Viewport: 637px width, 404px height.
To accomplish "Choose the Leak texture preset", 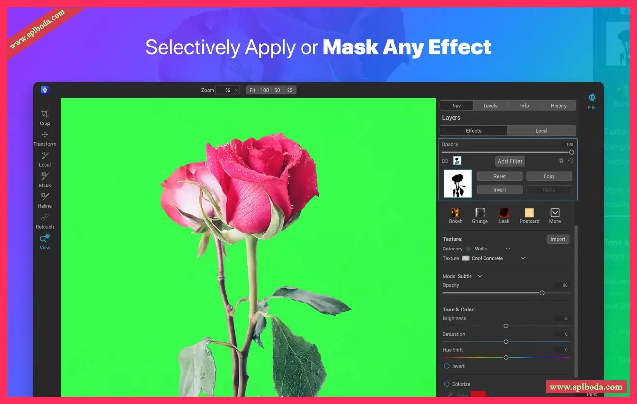I will [504, 215].
